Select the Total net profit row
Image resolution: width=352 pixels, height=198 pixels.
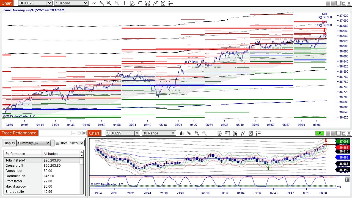[x=42, y=160]
